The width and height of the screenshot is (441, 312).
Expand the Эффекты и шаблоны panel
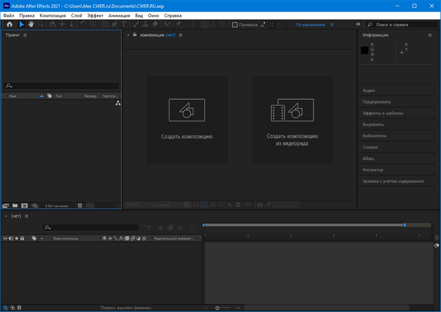pos(383,113)
